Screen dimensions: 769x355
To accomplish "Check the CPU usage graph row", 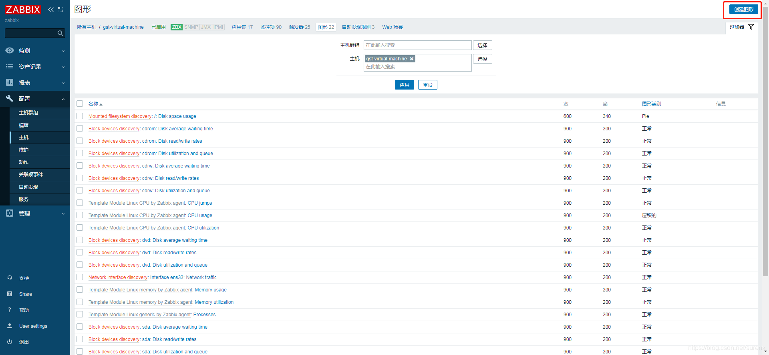I will coord(80,215).
